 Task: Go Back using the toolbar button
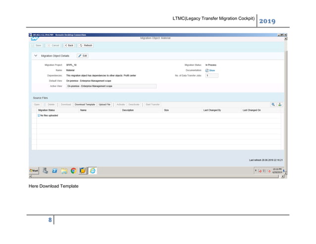[69, 45]
